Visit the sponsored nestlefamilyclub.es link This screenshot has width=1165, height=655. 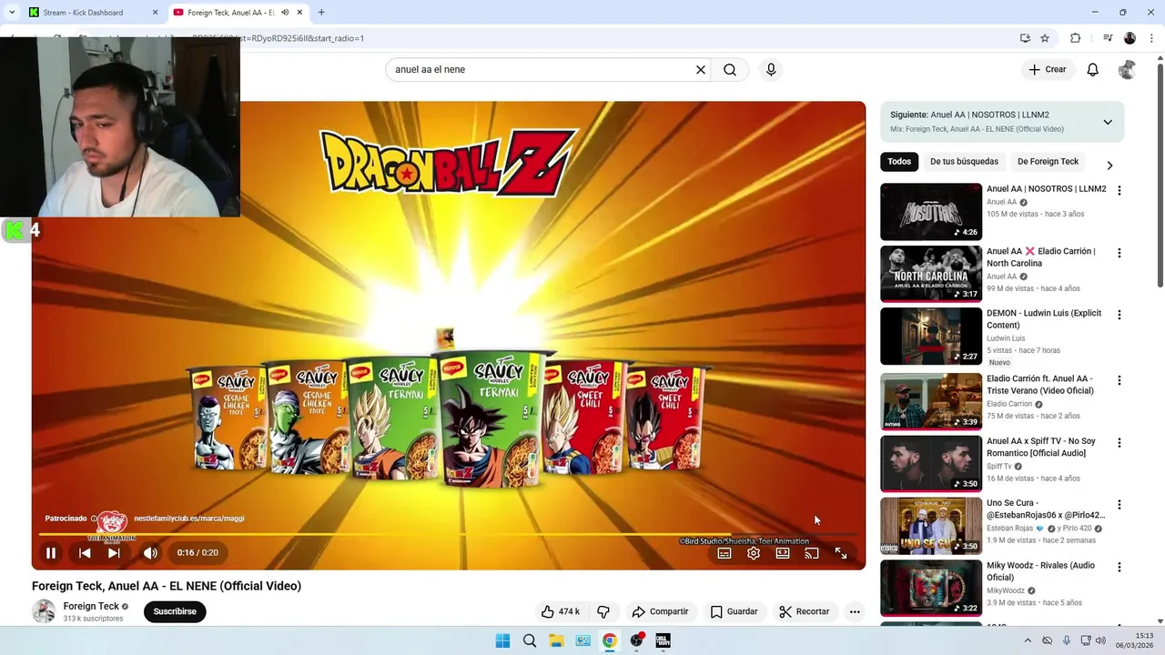coord(189,519)
